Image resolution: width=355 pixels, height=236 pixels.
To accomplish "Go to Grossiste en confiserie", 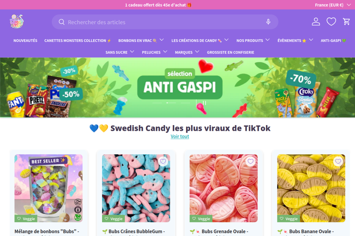I will tap(230, 52).
